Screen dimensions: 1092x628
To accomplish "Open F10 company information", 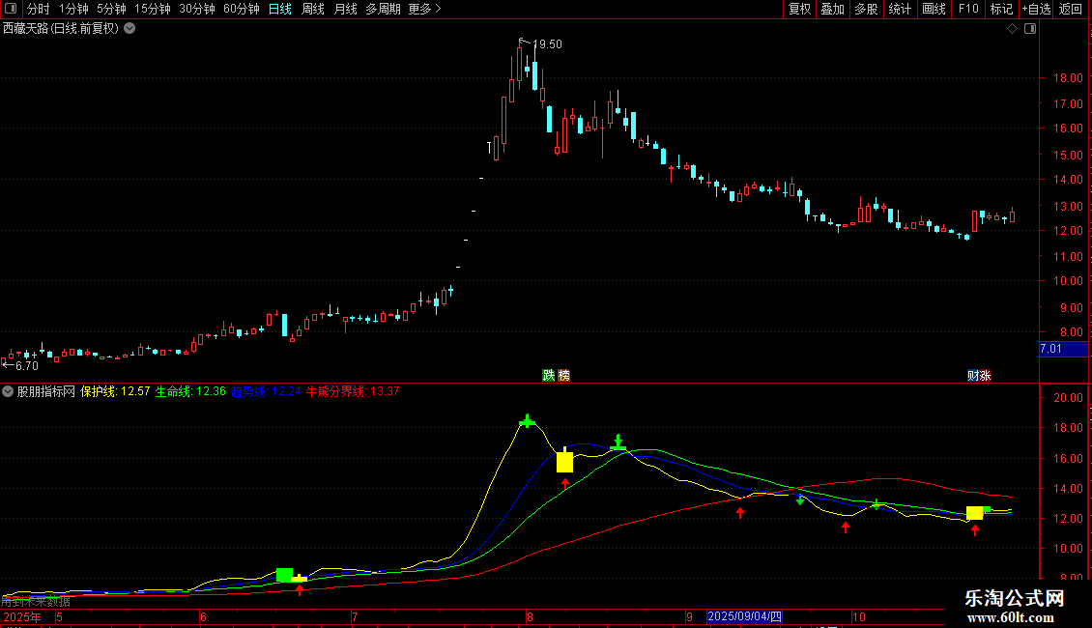I will pos(968,9).
